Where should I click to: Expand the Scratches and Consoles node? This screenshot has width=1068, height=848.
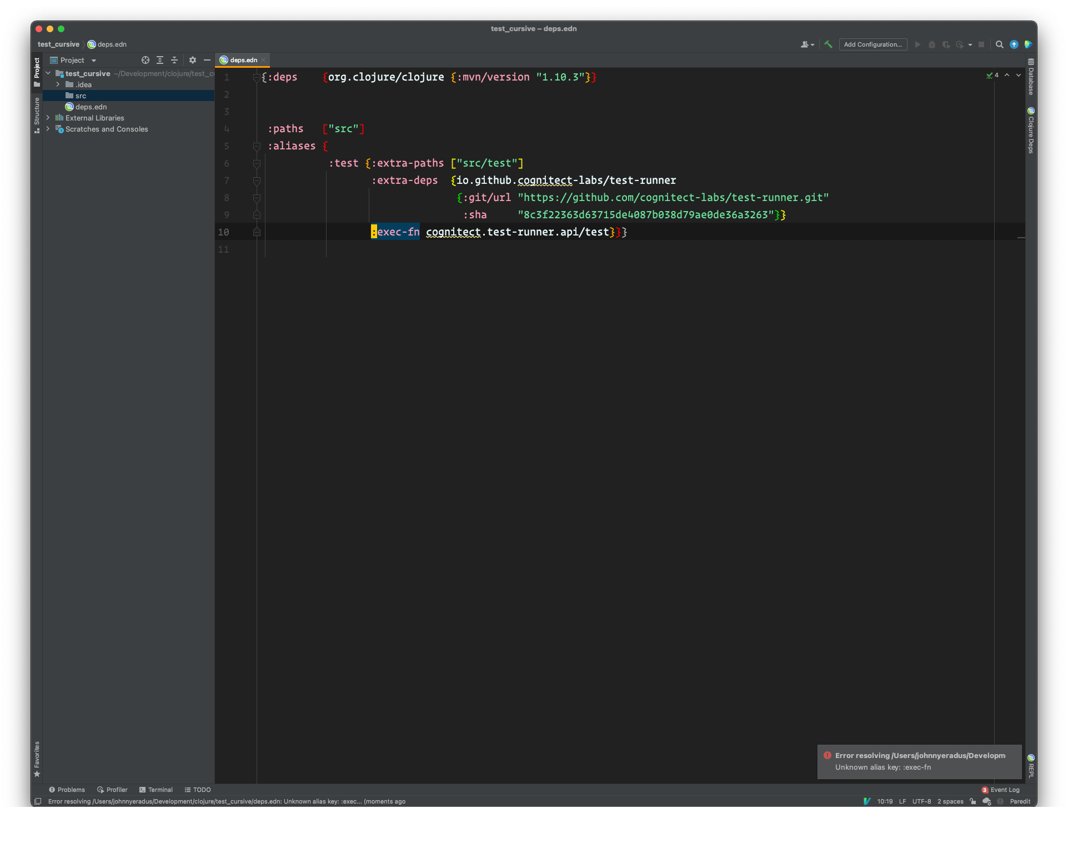[48, 129]
